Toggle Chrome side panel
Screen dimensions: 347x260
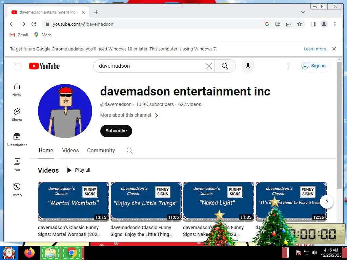coord(313,24)
